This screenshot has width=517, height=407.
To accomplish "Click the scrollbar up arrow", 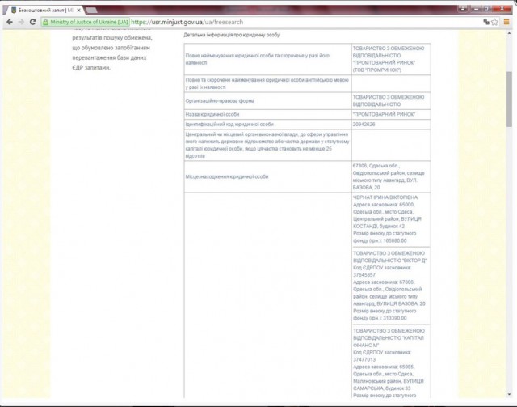I will coord(509,33).
